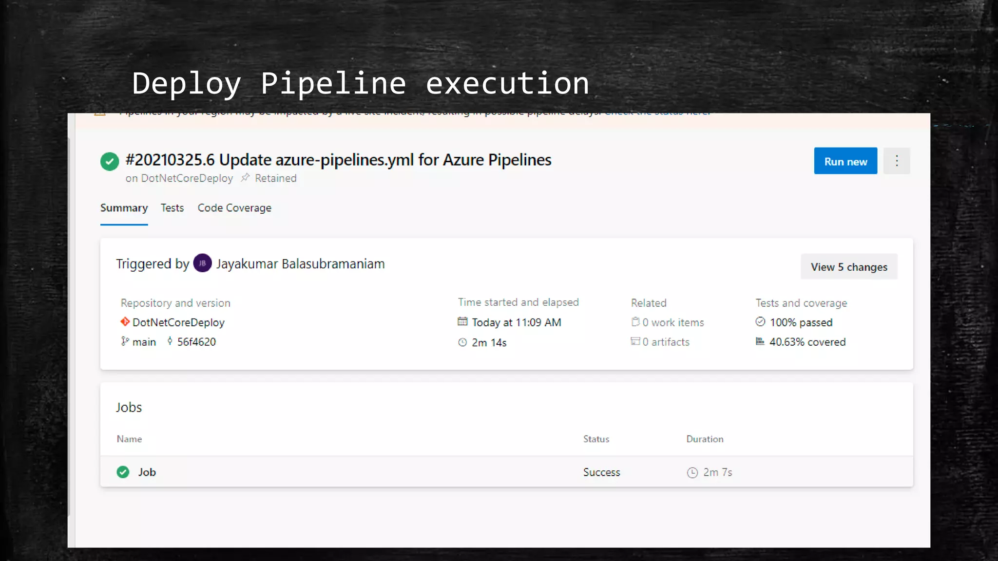Viewport: 998px width, 561px height.
Task: Click on DotNetCoreDeploy pipeline name under title
Action: (x=187, y=178)
